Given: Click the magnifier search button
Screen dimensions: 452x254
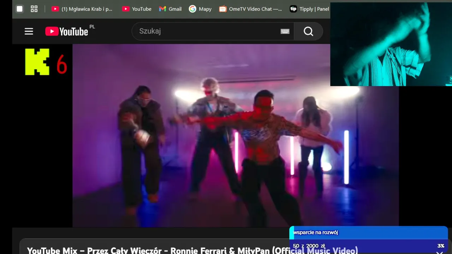Looking at the screenshot, I should point(308,31).
